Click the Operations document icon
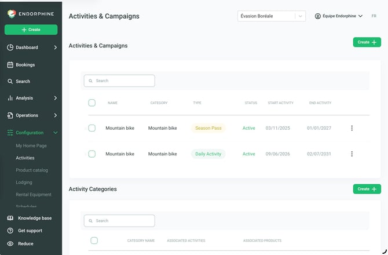388x255 pixels. [x=10, y=115]
